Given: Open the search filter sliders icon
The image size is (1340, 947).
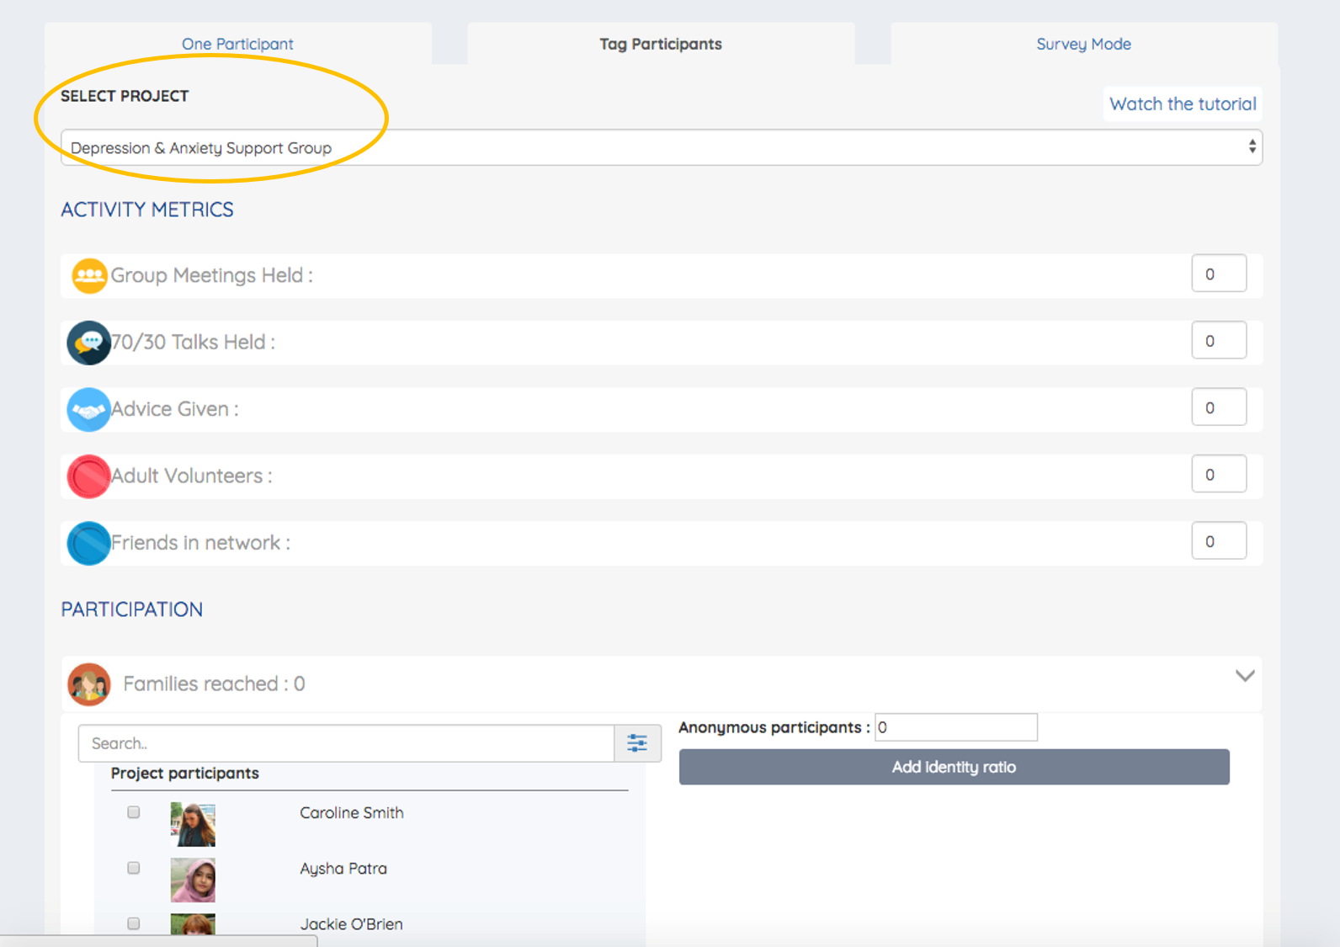Looking at the screenshot, I should [637, 743].
